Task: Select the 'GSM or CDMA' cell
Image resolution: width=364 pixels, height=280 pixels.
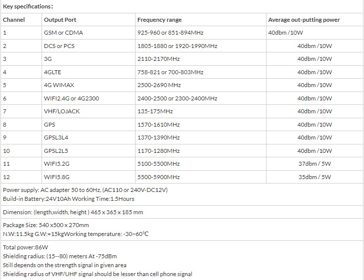Action: pos(63,33)
